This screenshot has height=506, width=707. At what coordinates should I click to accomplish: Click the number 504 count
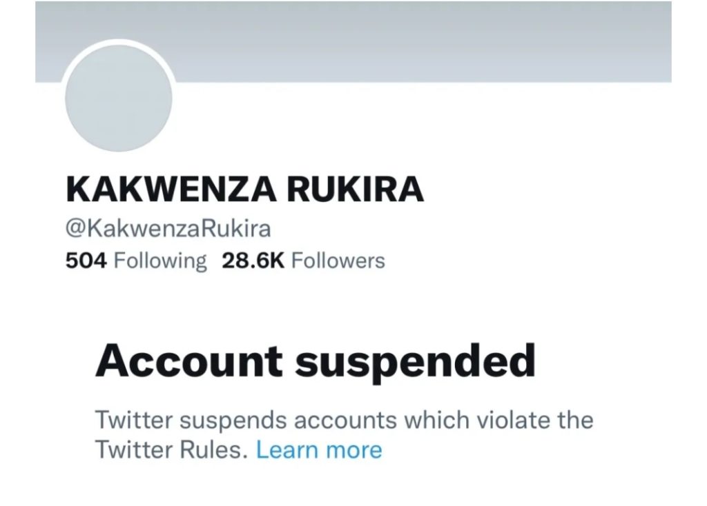click(x=86, y=261)
